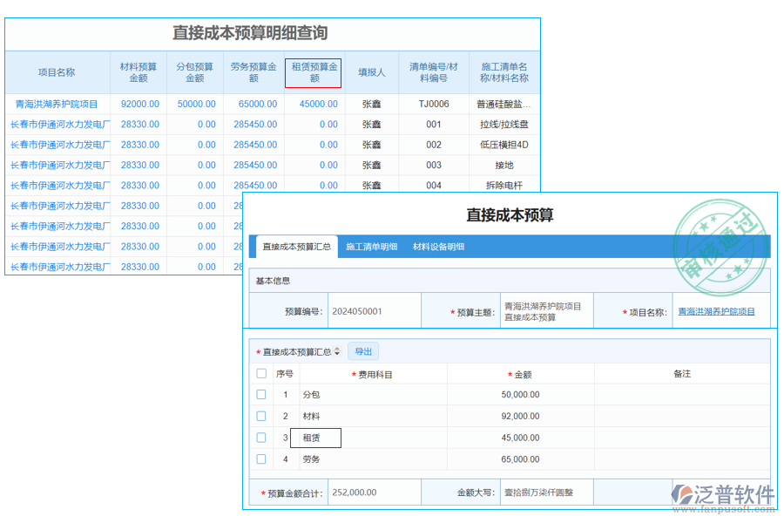The image size is (784, 523).
Task: Switch to the 材料设备明细 tab
Action: (x=441, y=247)
